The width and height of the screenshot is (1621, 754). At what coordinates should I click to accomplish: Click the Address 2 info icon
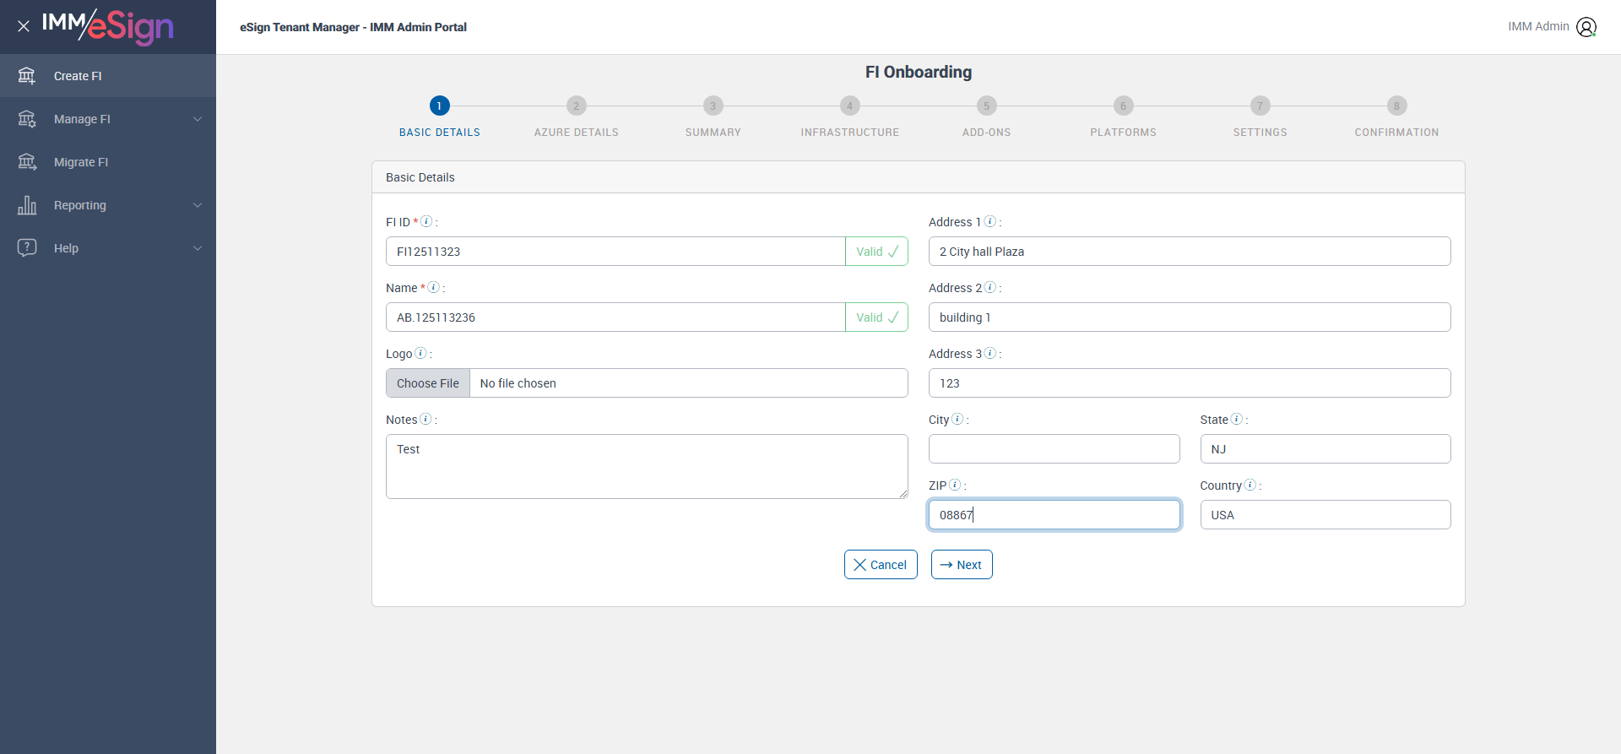(x=990, y=287)
